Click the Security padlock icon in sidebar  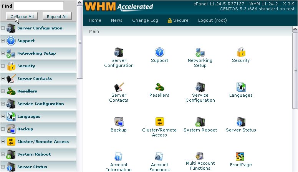click(11, 66)
